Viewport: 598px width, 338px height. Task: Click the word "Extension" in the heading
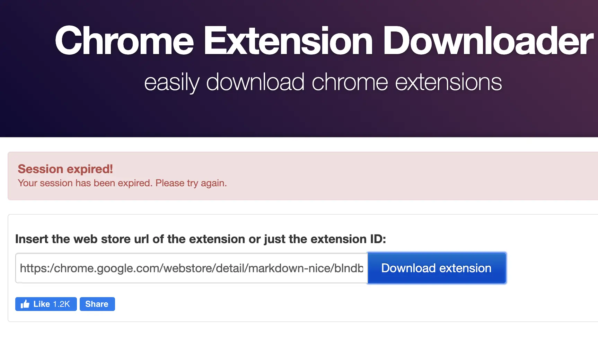(x=288, y=41)
